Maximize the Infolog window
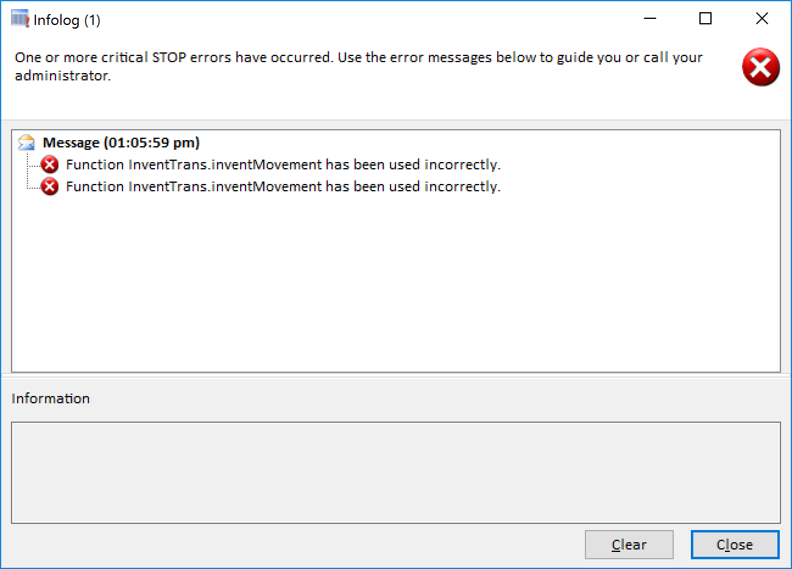The height and width of the screenshot is (569, 792). (x=705, y=19)
